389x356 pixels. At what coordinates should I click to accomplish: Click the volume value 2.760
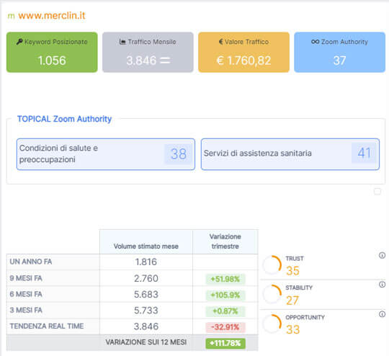146,278
